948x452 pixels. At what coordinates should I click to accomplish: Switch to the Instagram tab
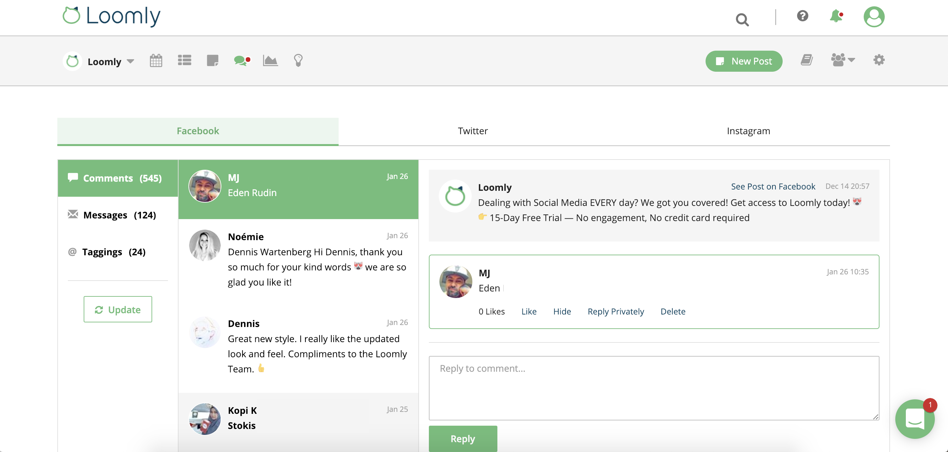748,131
